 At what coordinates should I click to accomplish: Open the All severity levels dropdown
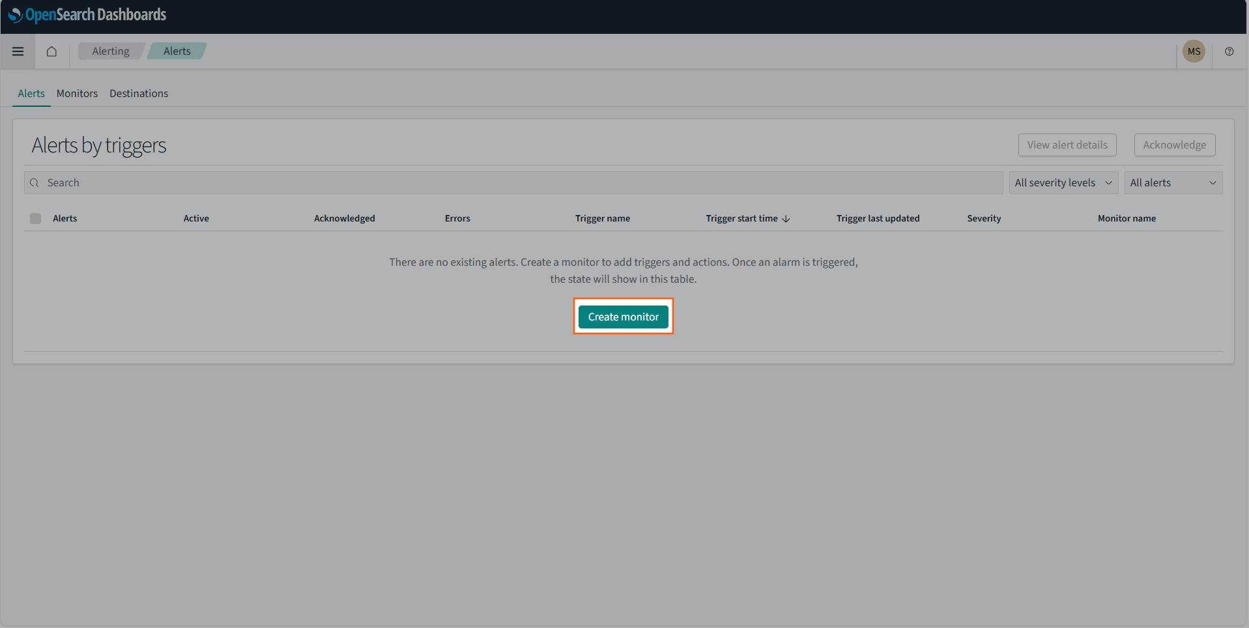[x=1063, y=182]
